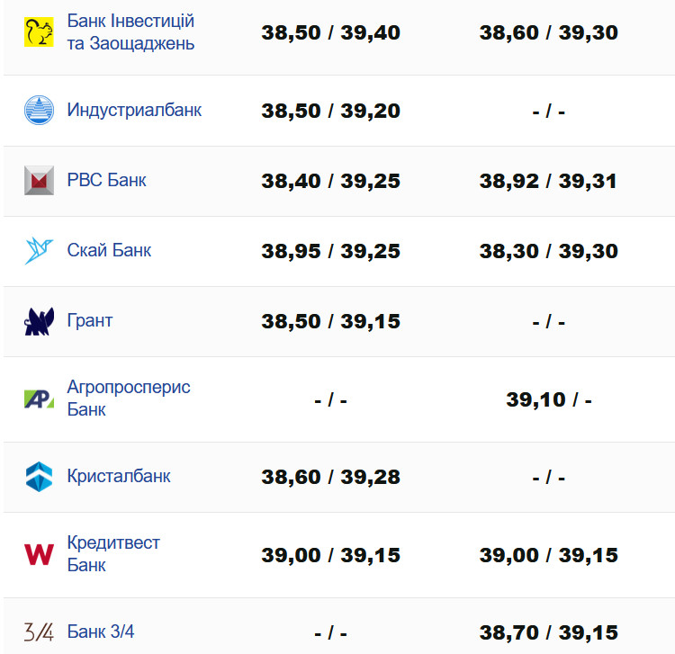Click the Банк 3/4 logo icon
The width and height of the screenshot is (675, 654).
pyautogui.click(x=39, y=632)
